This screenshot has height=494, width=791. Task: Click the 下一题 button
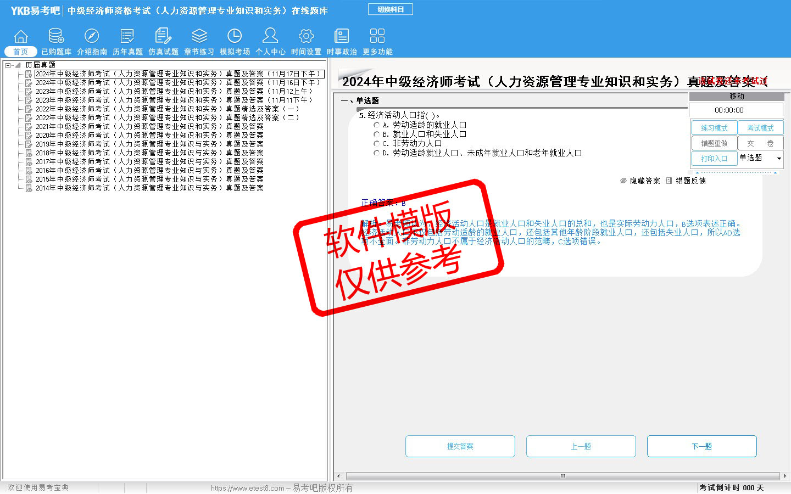(701, 446)
